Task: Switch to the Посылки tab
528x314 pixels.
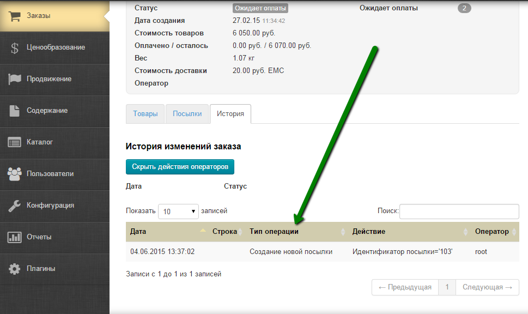Action: [187, 114]
